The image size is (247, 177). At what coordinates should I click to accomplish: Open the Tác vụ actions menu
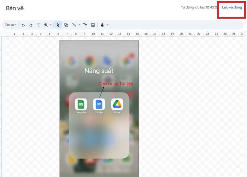click(x=10, y=25)
